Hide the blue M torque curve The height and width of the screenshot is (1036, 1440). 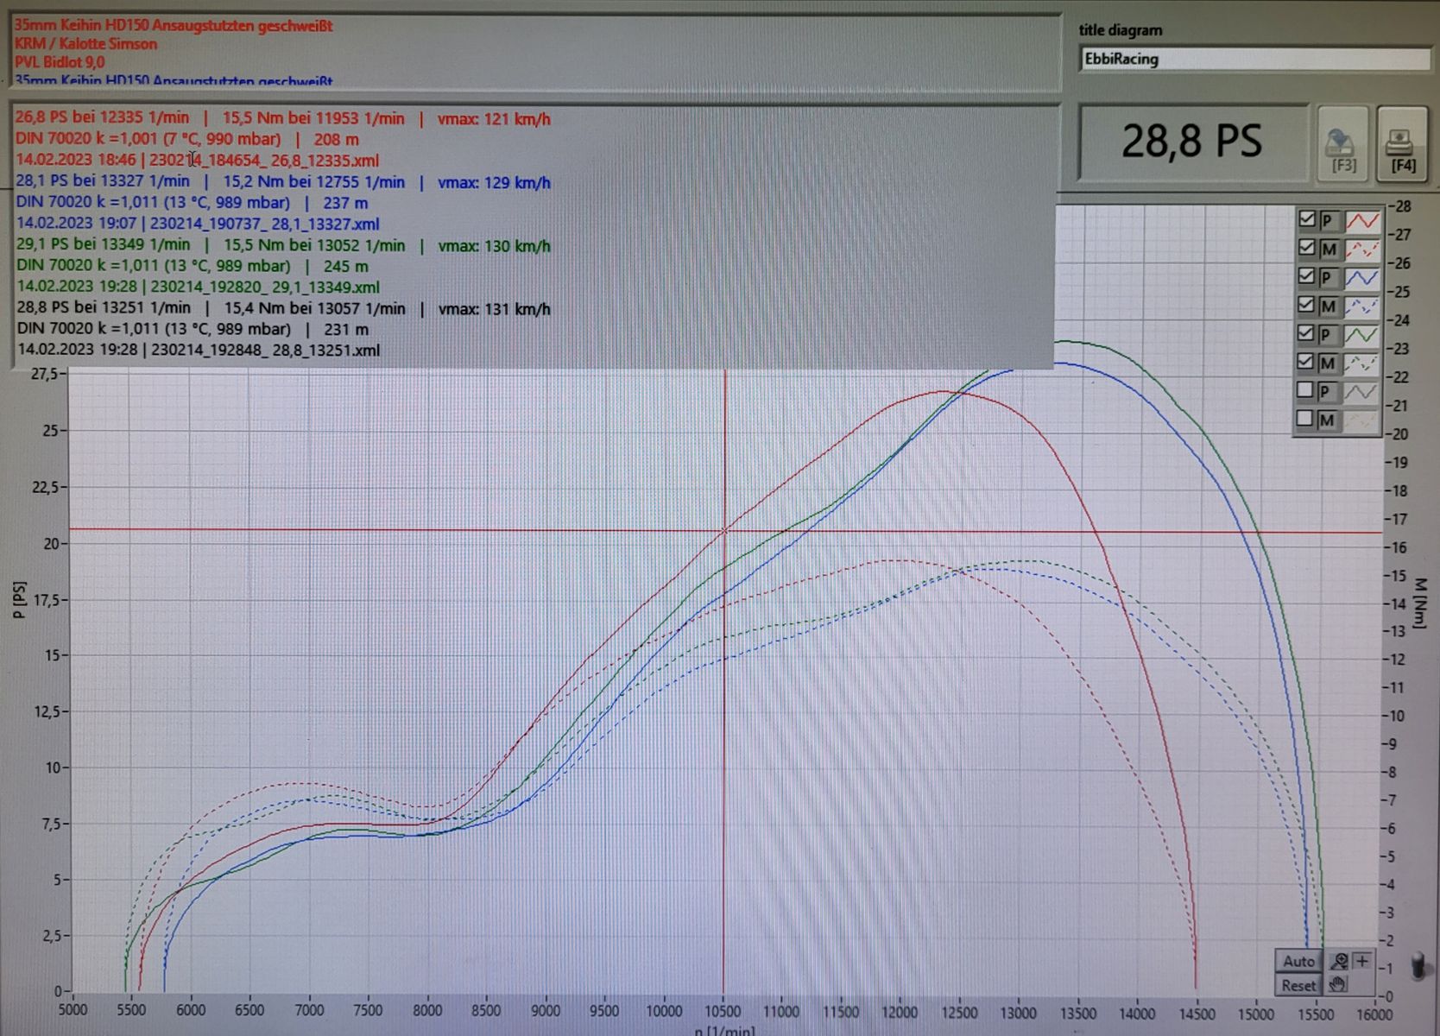point(1306,305)
